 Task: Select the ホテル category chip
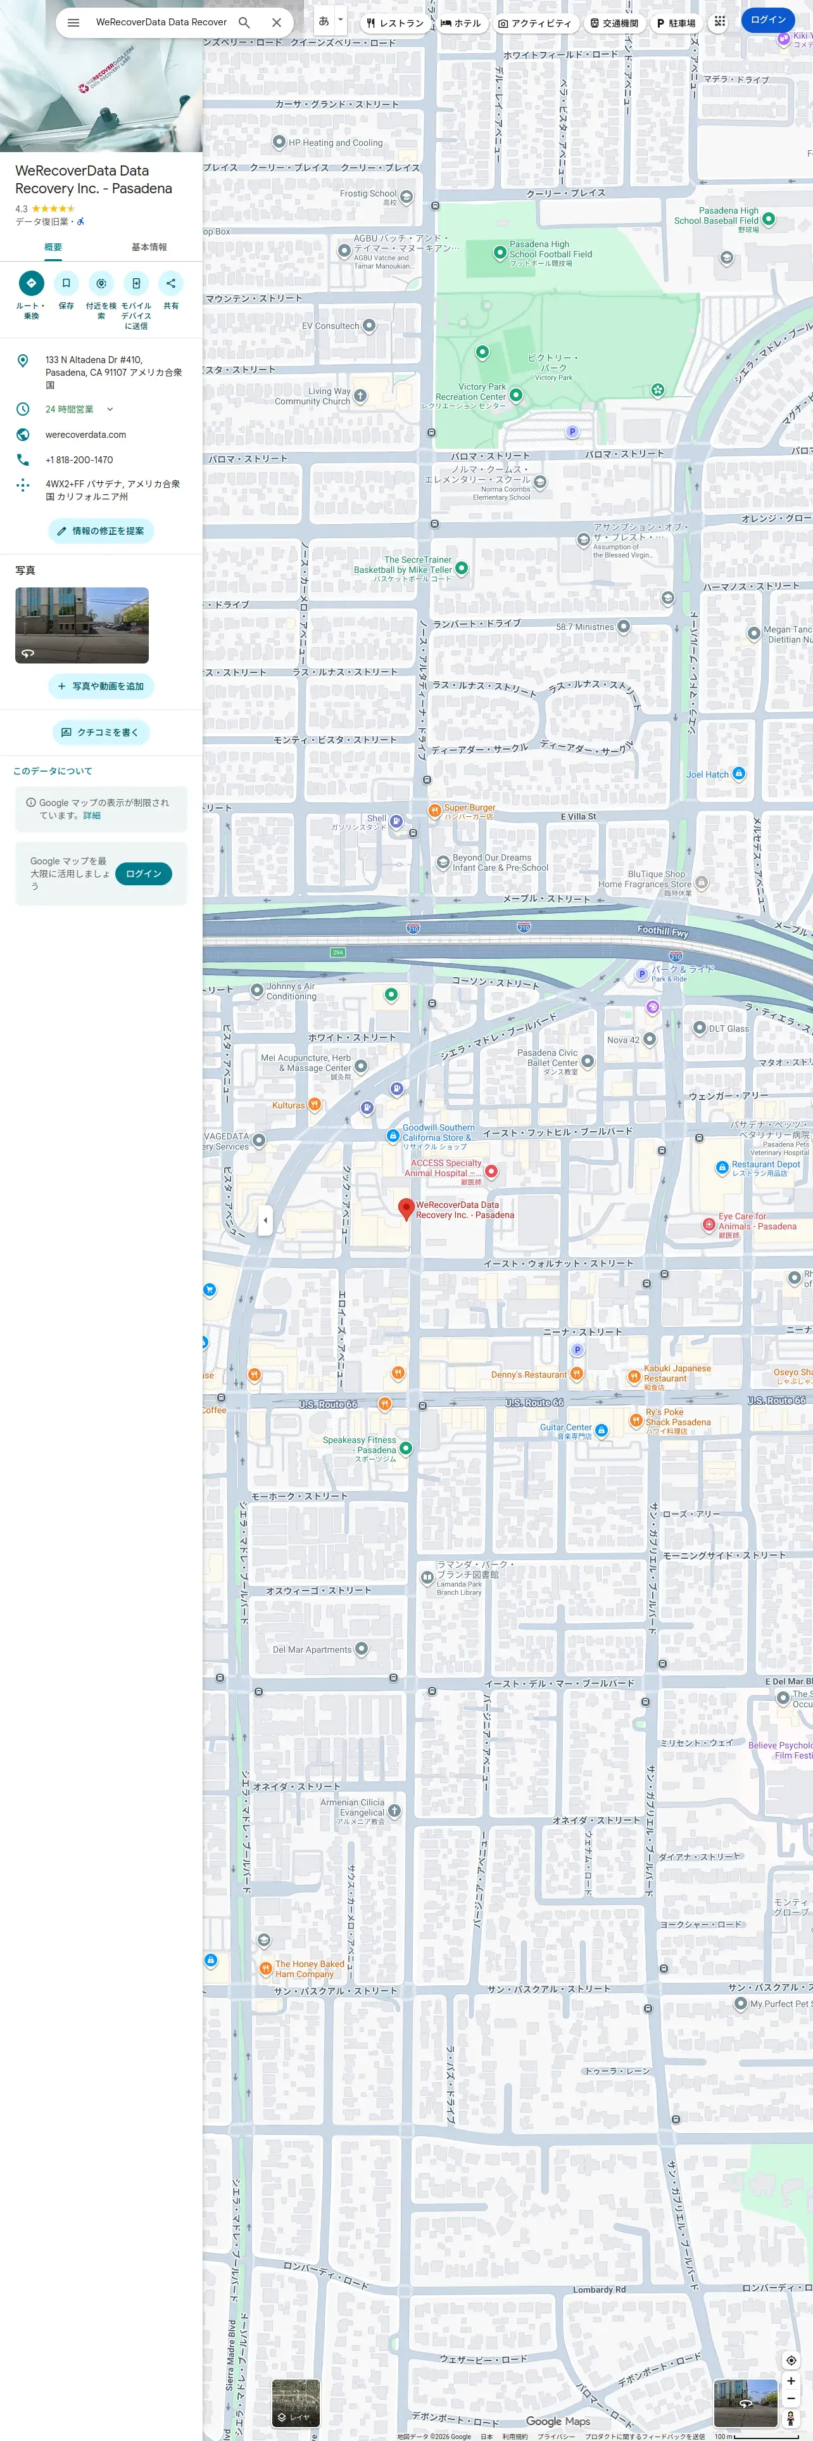click(461, 23)
